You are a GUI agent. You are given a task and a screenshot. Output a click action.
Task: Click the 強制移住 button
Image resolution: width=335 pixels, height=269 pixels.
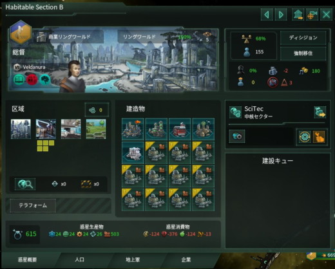pos(303,53)
